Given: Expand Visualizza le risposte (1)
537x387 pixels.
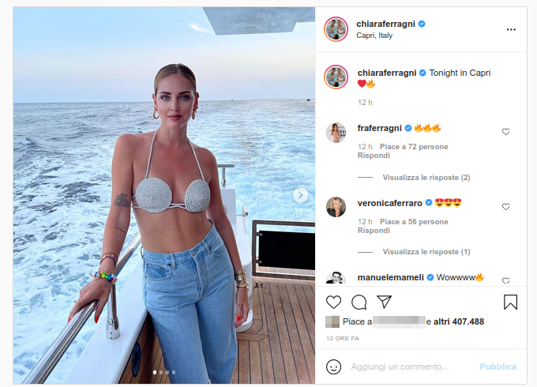Looking at the screenshot, I should 426,252.
